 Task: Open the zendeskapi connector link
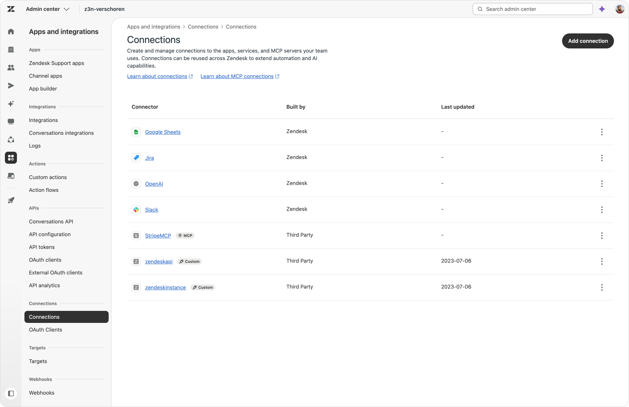(159, 262)
